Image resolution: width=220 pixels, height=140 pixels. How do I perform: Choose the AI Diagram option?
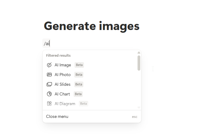pyautogui.click(x=65, y=104)
